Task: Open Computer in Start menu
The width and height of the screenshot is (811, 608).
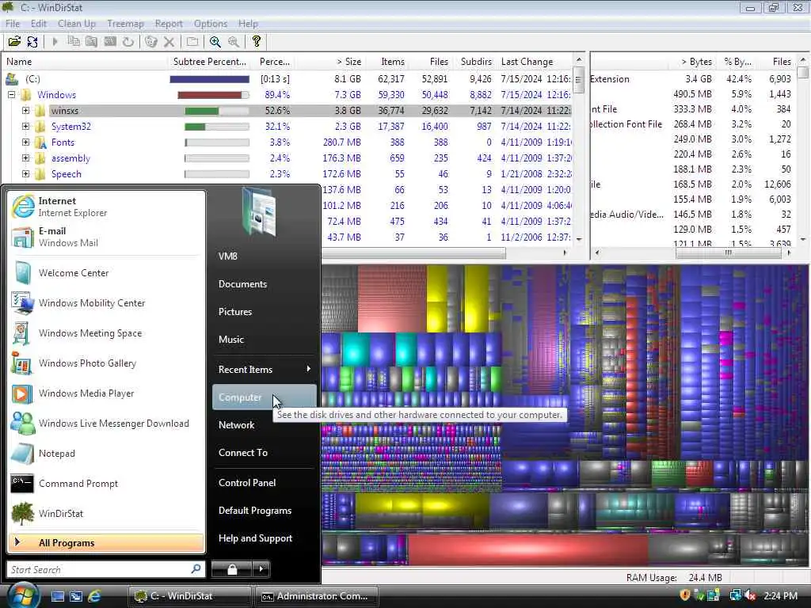Action: click(x=264, y=397)
